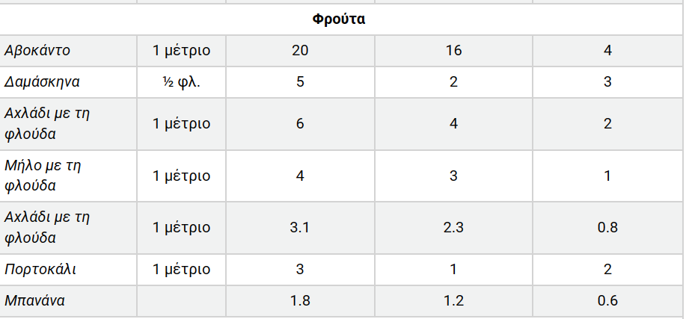This screenshot has height=319, width=689.
Task: Click value 20 in the Αβοκάντο row
Action: pyautogui.click(x=300, y=51)
